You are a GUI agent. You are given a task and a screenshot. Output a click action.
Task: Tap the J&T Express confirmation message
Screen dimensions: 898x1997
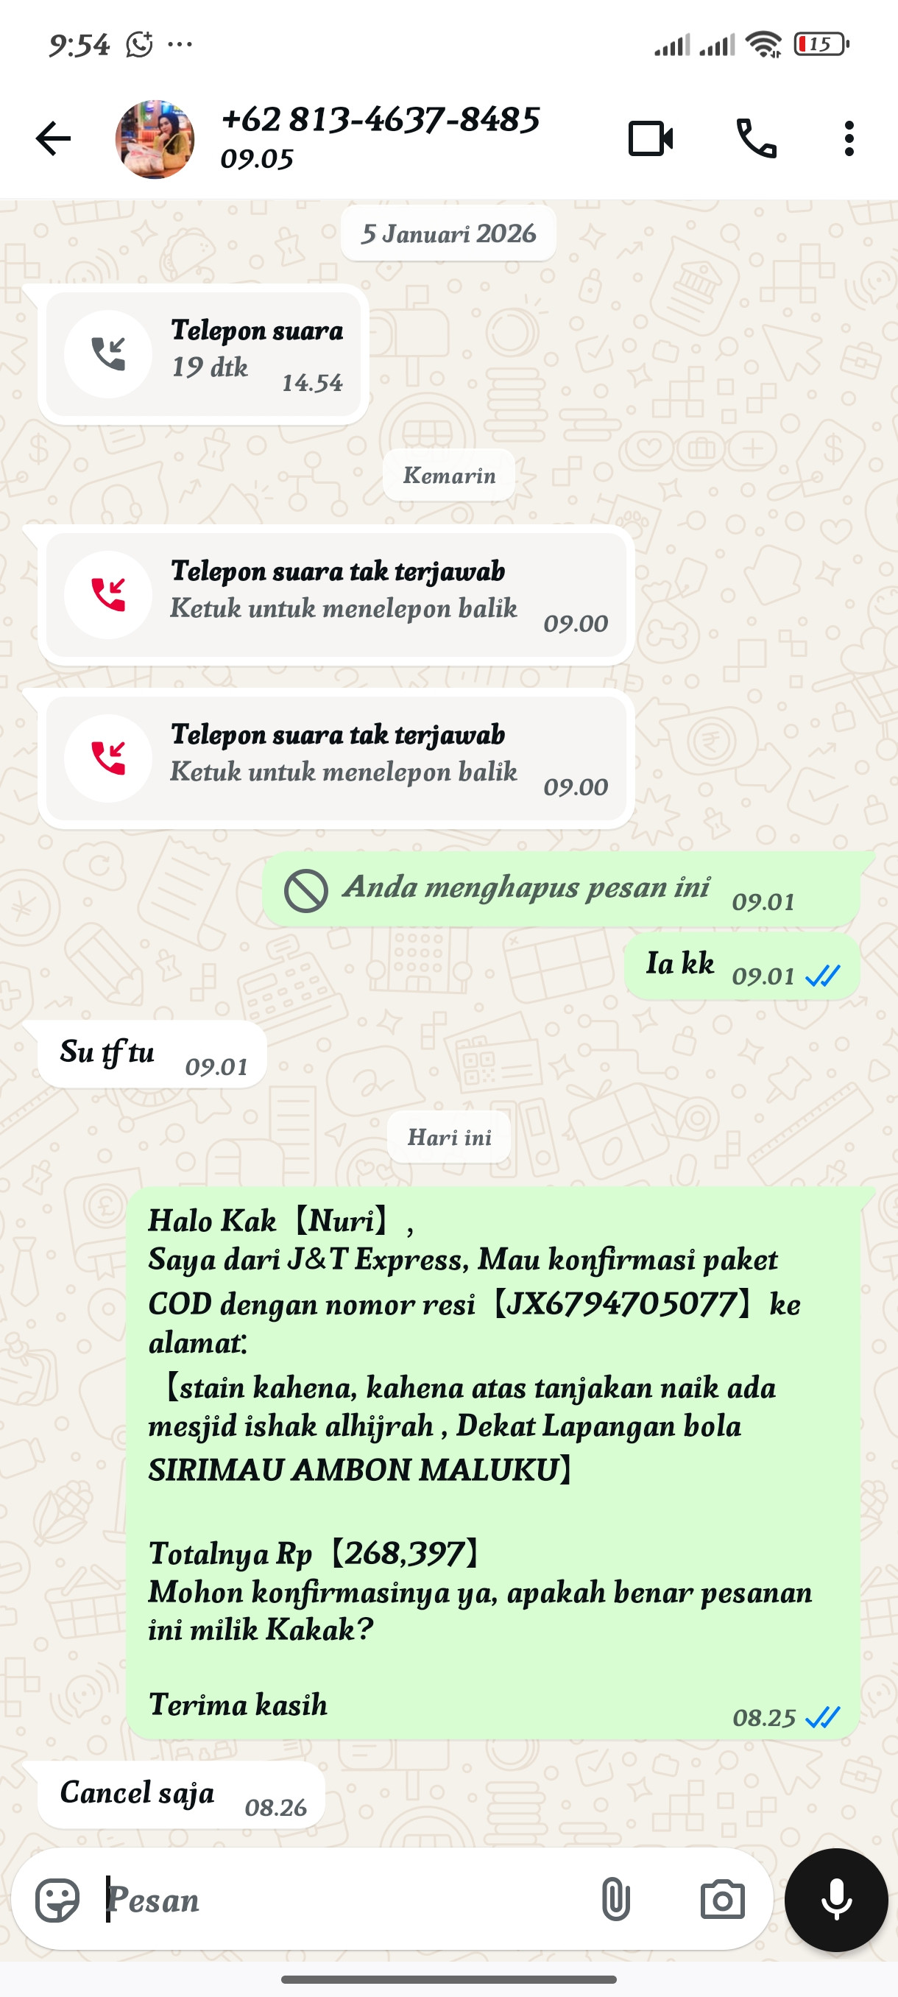click(492, 1463)
